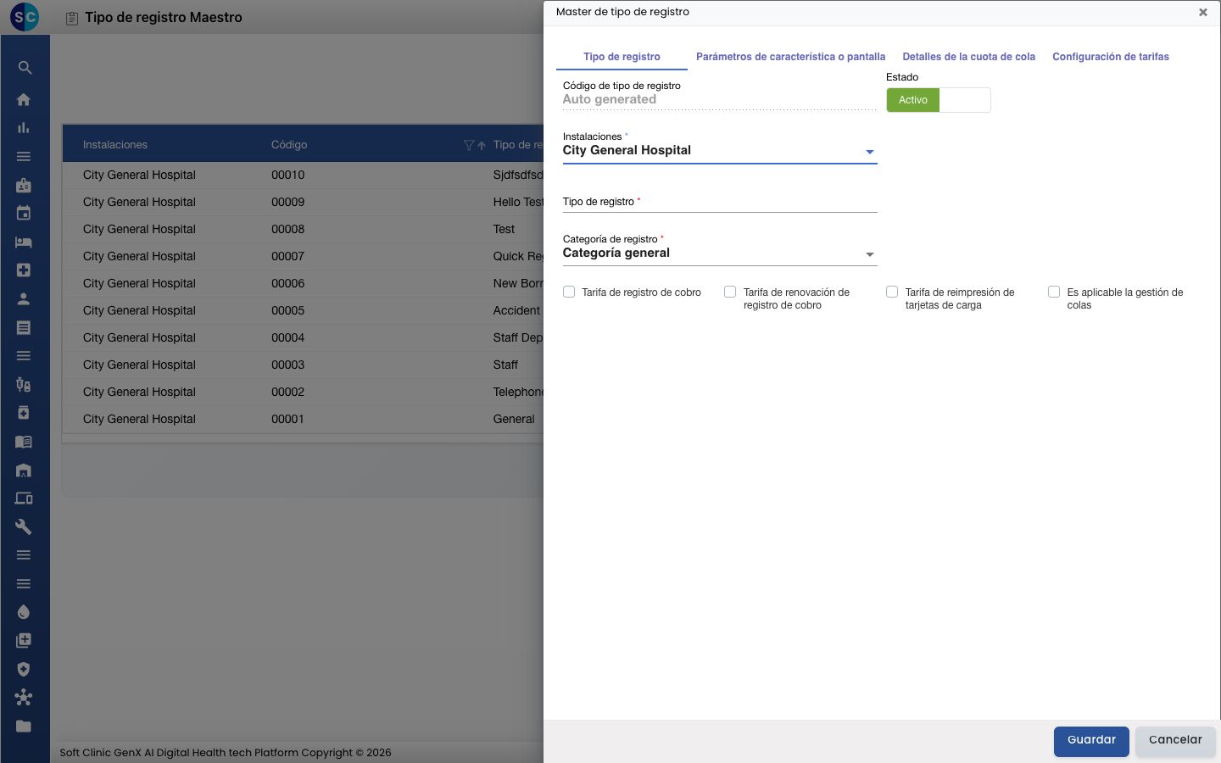Screen dimensions: 1221x763
Task: Open the hospital bed icon in sidebar
Action: 24,242
